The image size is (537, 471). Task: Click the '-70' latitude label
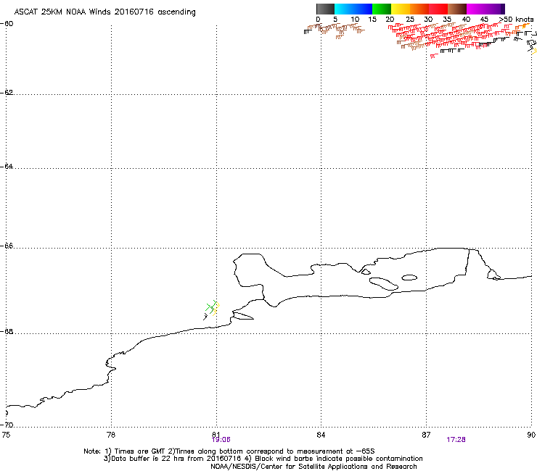pos(7,425)
